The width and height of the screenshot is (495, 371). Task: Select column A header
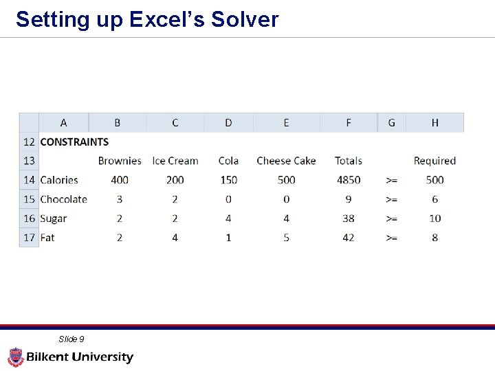point(64,123)
